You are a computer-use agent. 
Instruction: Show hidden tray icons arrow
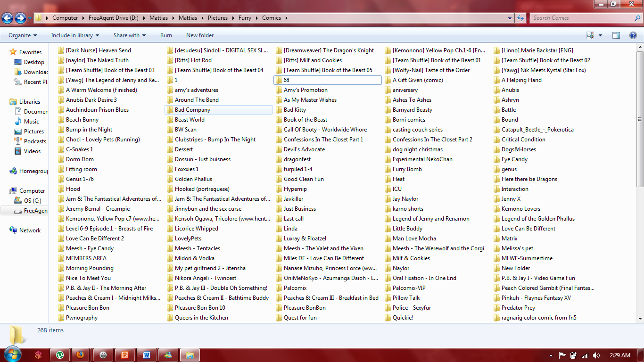point(551,355)
